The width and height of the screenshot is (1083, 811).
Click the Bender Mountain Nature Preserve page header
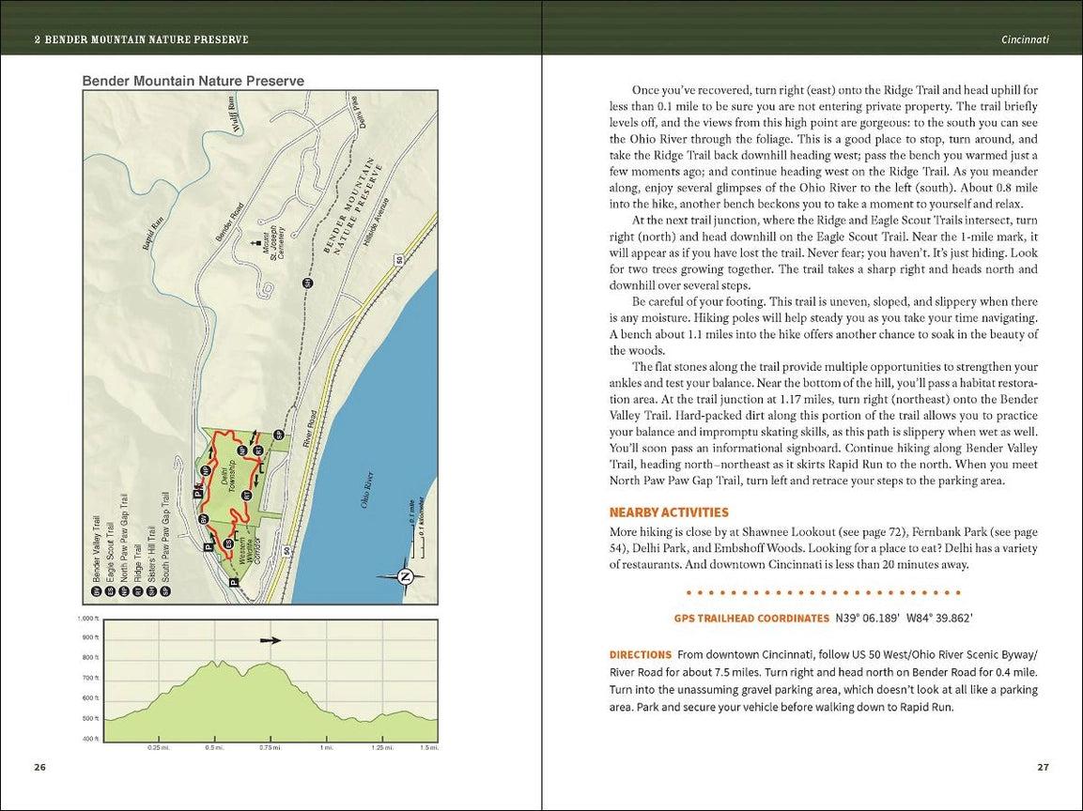tap(141, 39)
